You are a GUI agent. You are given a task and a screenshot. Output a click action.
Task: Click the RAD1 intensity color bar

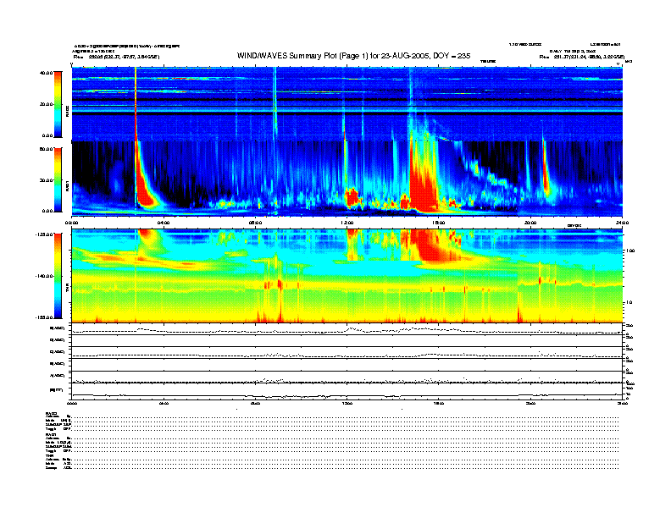click(x=58, y=179)
